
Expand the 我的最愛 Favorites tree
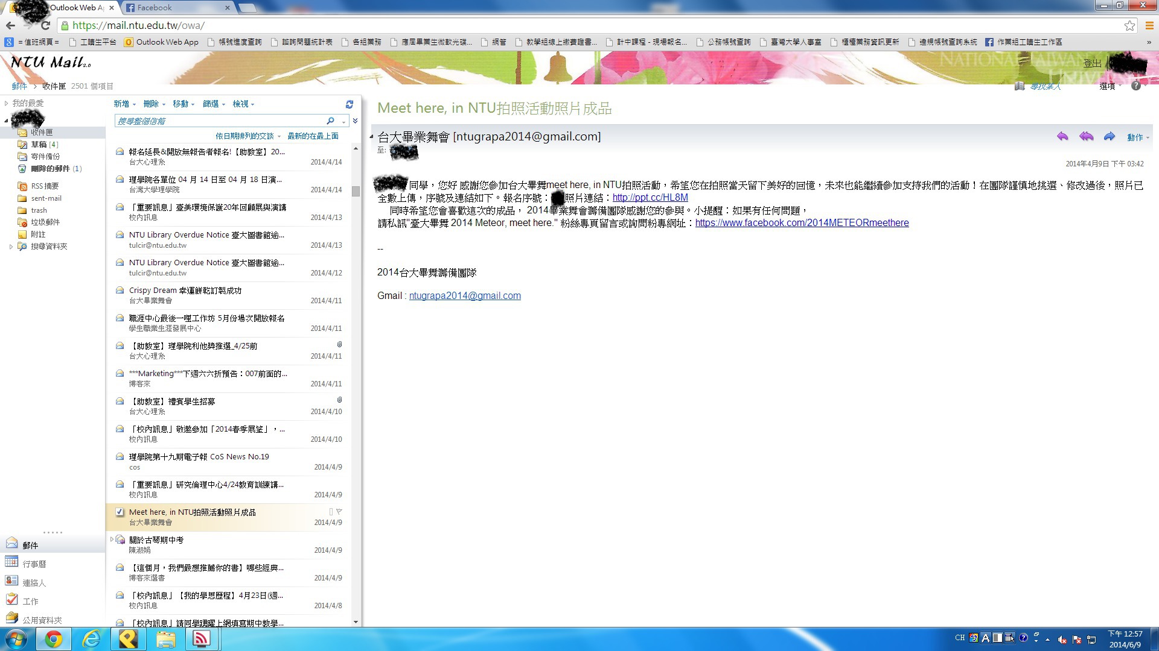click(6, 103)
